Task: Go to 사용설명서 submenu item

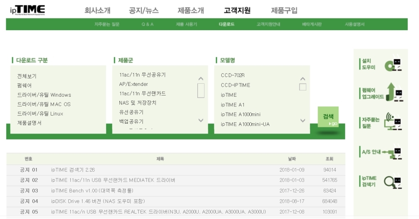Action: click(354, 24)
